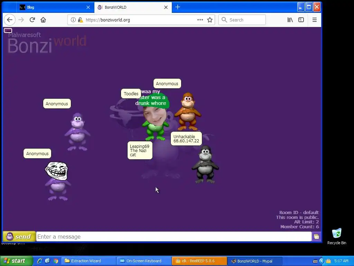Image resolution: width=354 pixels, height=266 pixels.
Task: Launch Internet Explorer from quick launch
Action: click(40, 261)
